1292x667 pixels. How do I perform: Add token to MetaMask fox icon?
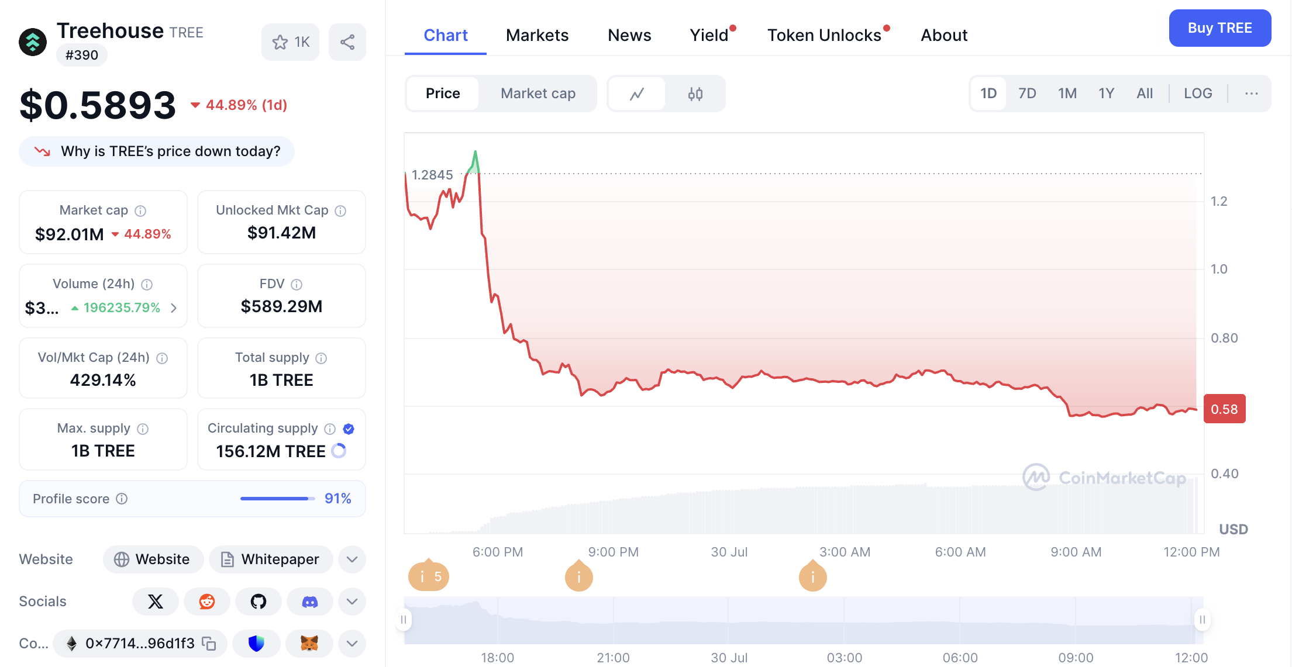(309, 644)
